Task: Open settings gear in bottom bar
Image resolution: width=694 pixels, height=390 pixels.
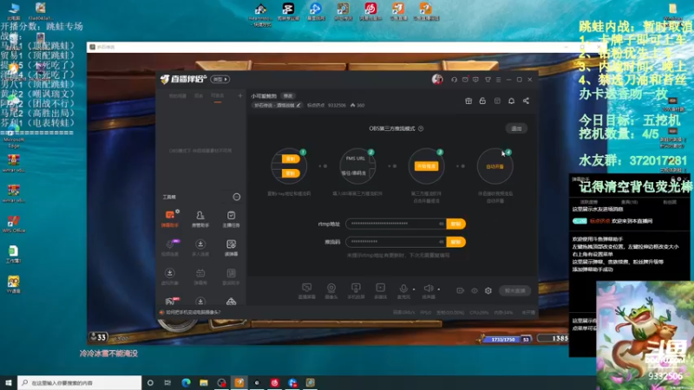Action: [x=488, y=290]
